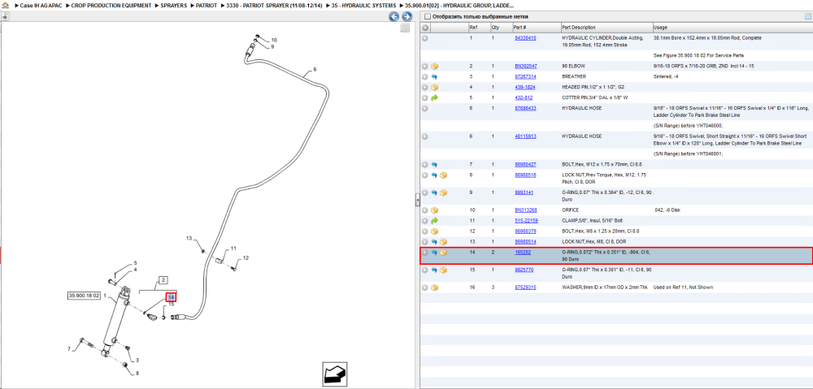Click the gray square button at diagram top-right

click(x=405, y=28)
